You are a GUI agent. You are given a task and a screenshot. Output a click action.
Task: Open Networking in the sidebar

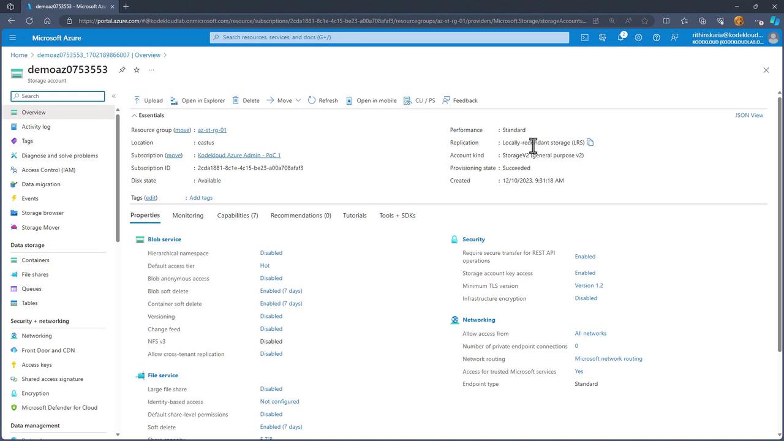pos(37,336)
